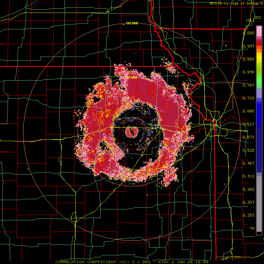This screenshot has height=264, width=264.
Task: Click the 0.360 scale label
Action: click(x=248, y=189)
